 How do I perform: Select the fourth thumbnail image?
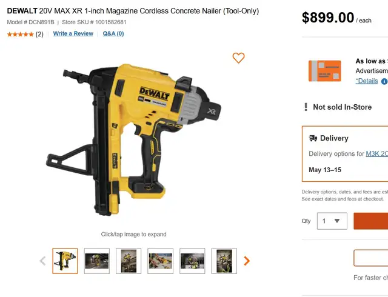pyautogui.click(x=160, y=261)
